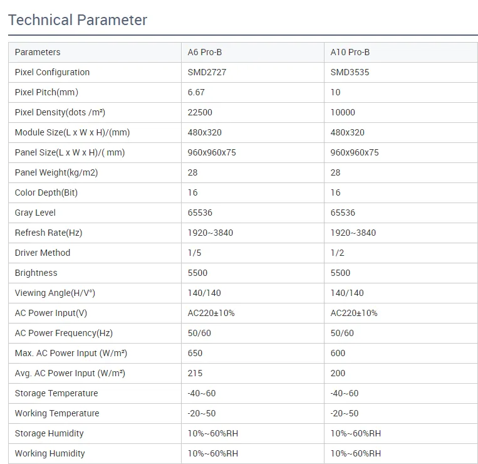This screenshot has height=464, width=478.
Task: Click the Brightness row label
Action: pyautogui.click(x=36, y=273)
